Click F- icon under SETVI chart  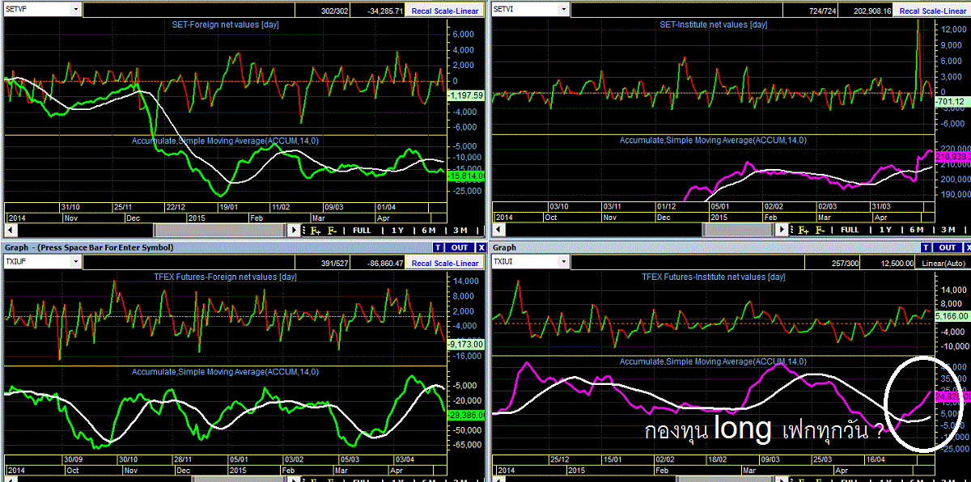pos(820,230)
